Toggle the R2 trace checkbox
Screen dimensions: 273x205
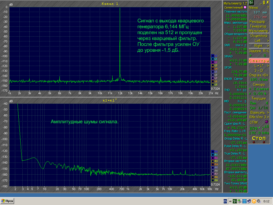pos(212,158)
